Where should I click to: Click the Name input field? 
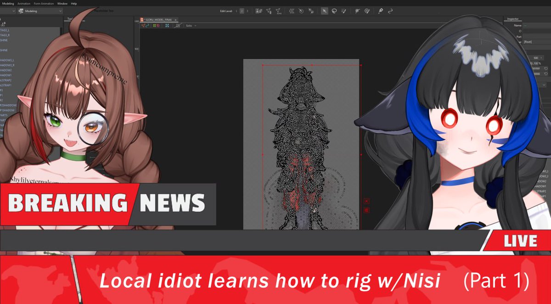(537, 26)
